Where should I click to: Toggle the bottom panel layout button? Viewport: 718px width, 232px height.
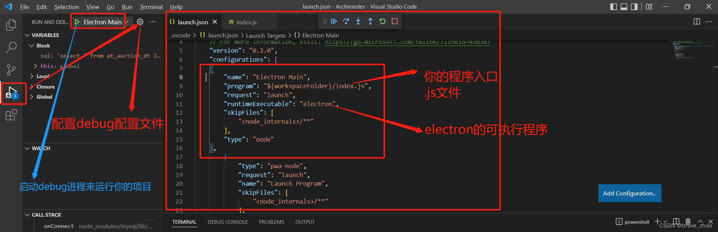[624, 7]
